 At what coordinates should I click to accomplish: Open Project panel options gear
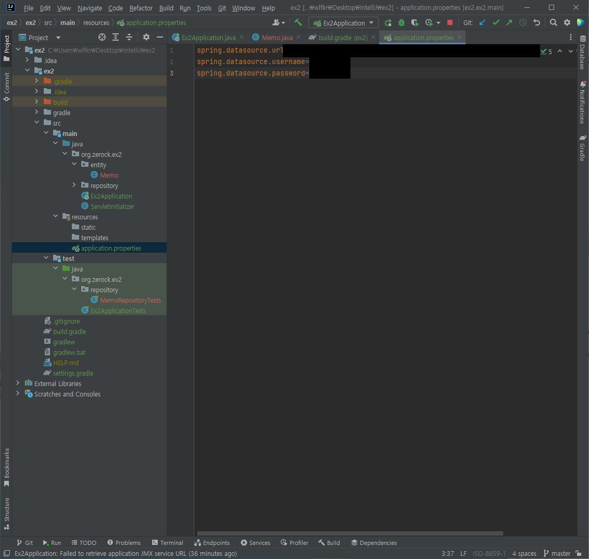point(146,37)
